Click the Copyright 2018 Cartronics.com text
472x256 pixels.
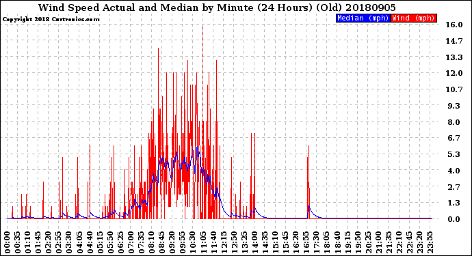pyautogui.click(x=51, y=19)
